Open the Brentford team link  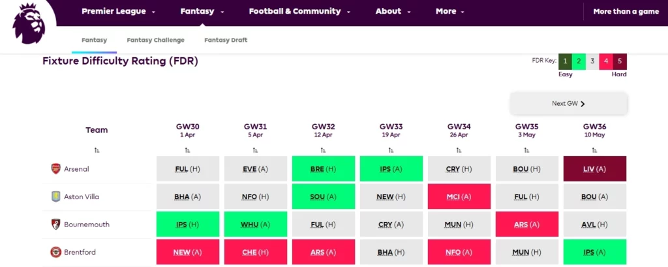tap(80, 252)
